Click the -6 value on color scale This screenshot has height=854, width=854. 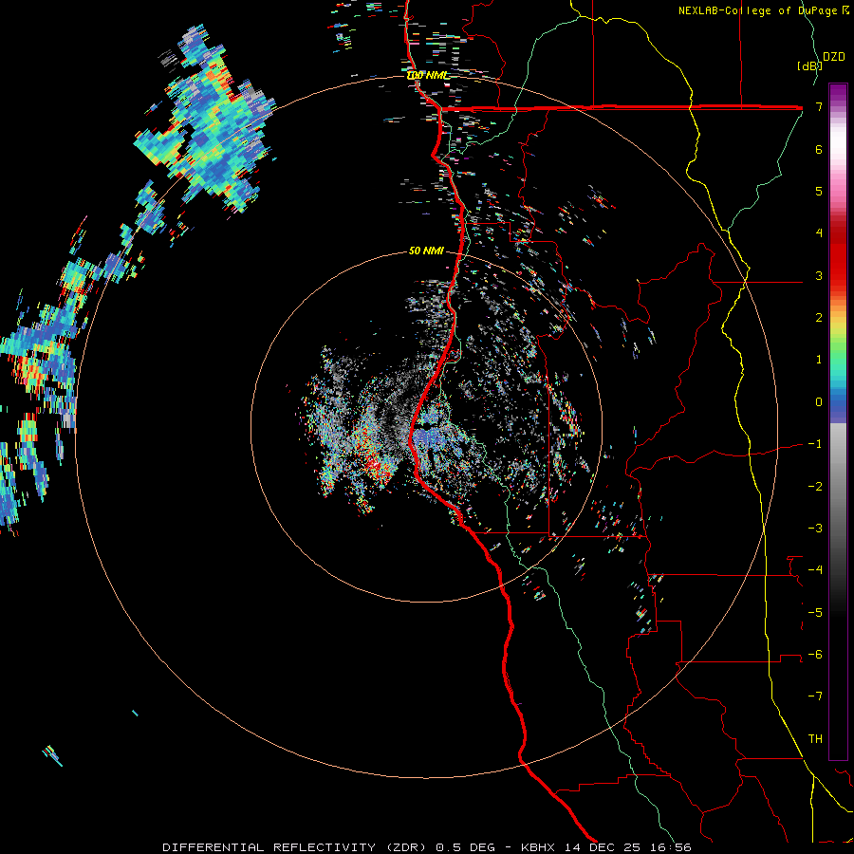815,654
